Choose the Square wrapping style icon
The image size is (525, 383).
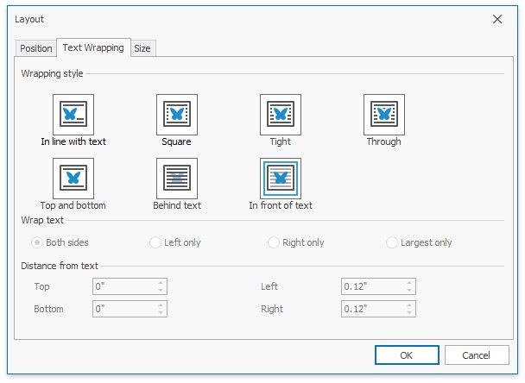point(177,115)
